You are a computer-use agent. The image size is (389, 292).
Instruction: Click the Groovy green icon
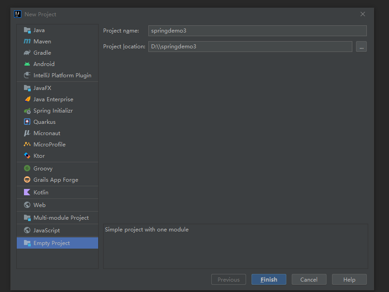coord(27,168)
